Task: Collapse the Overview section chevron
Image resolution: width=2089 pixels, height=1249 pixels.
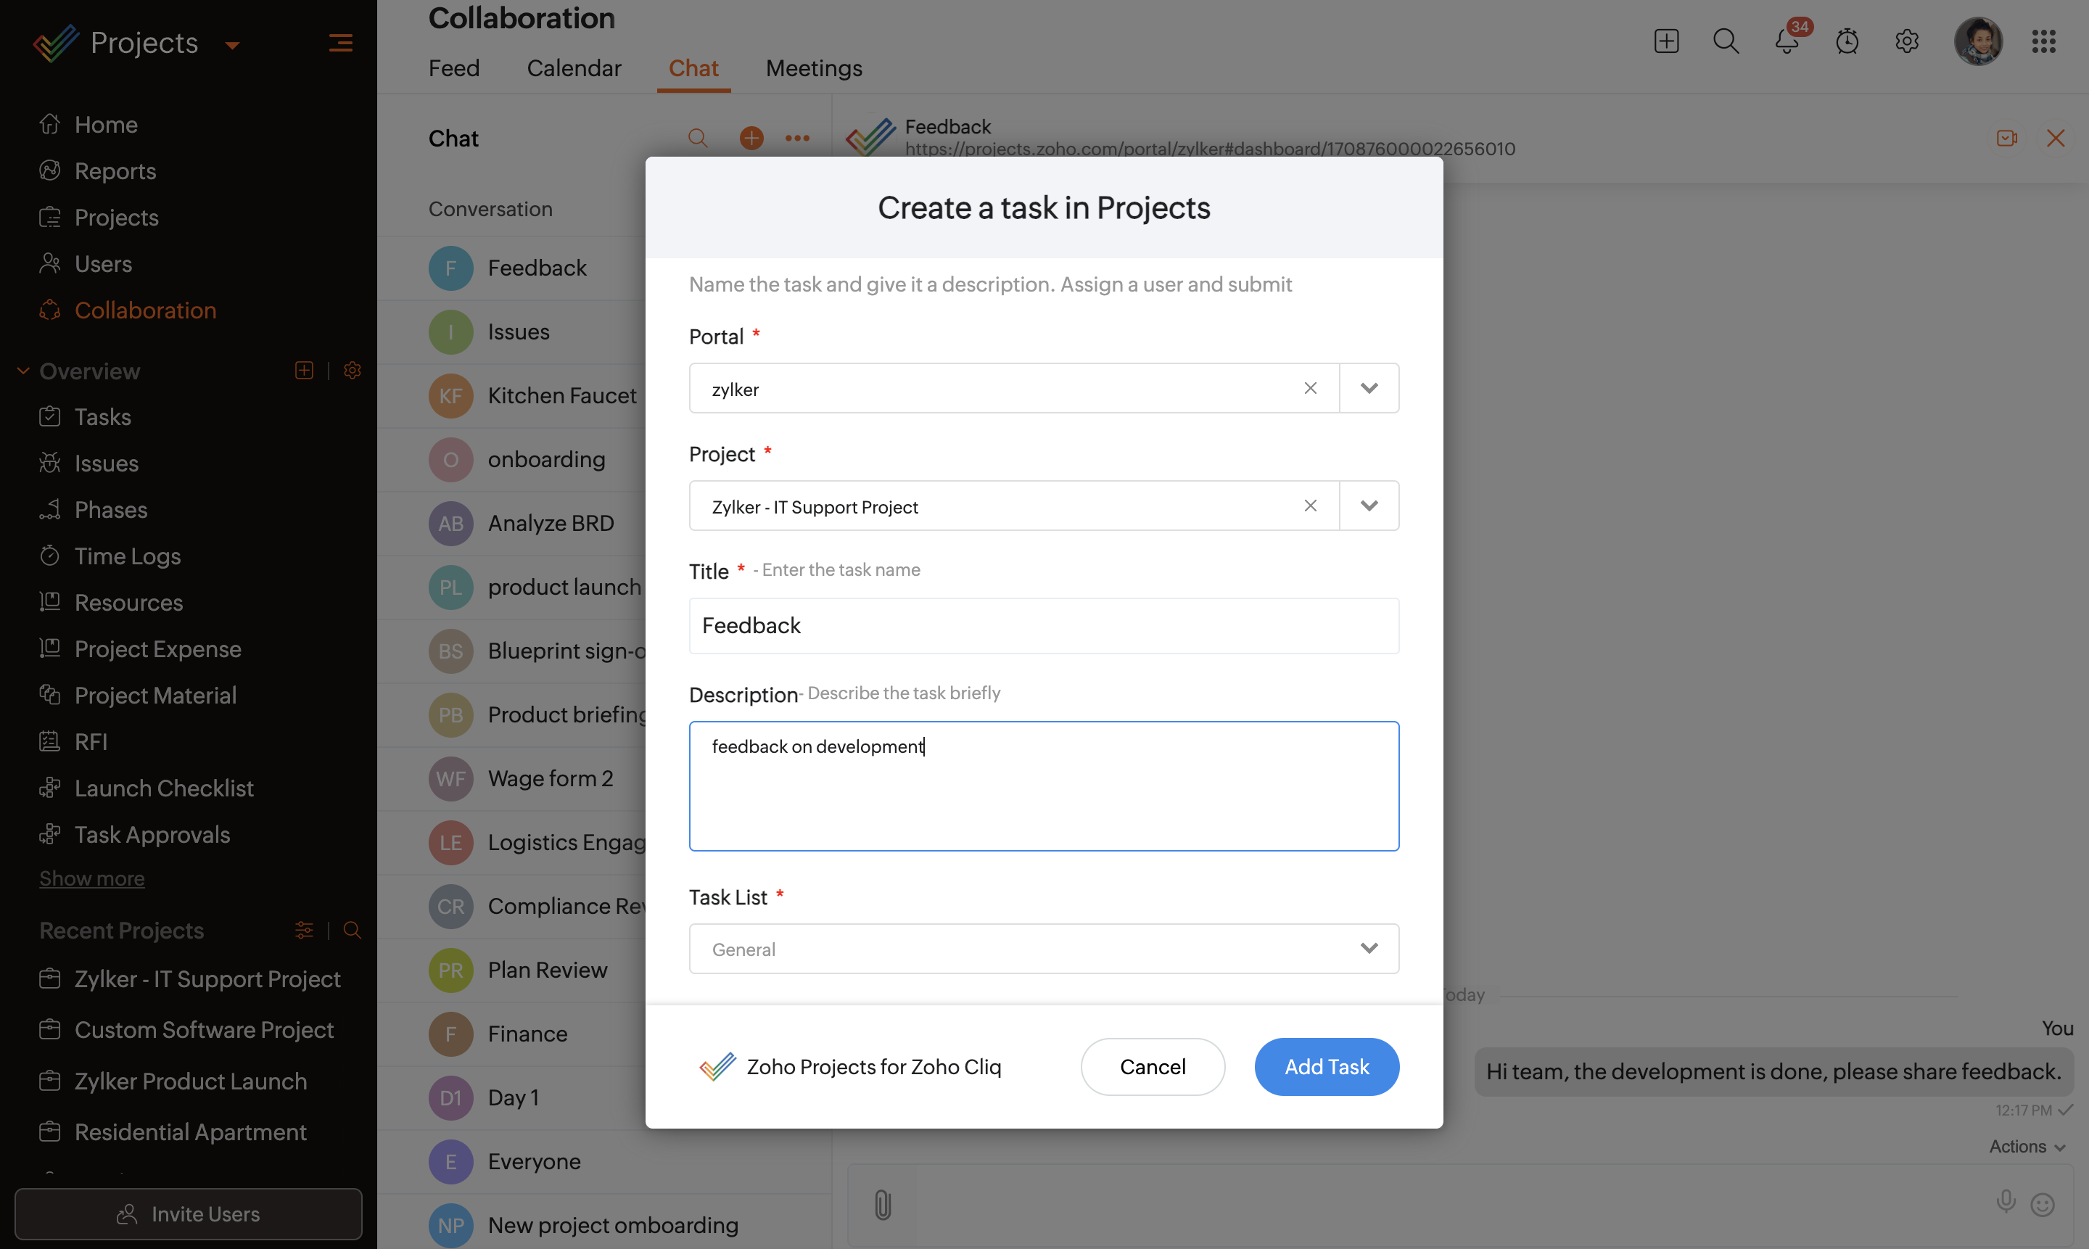Action: 22,371
